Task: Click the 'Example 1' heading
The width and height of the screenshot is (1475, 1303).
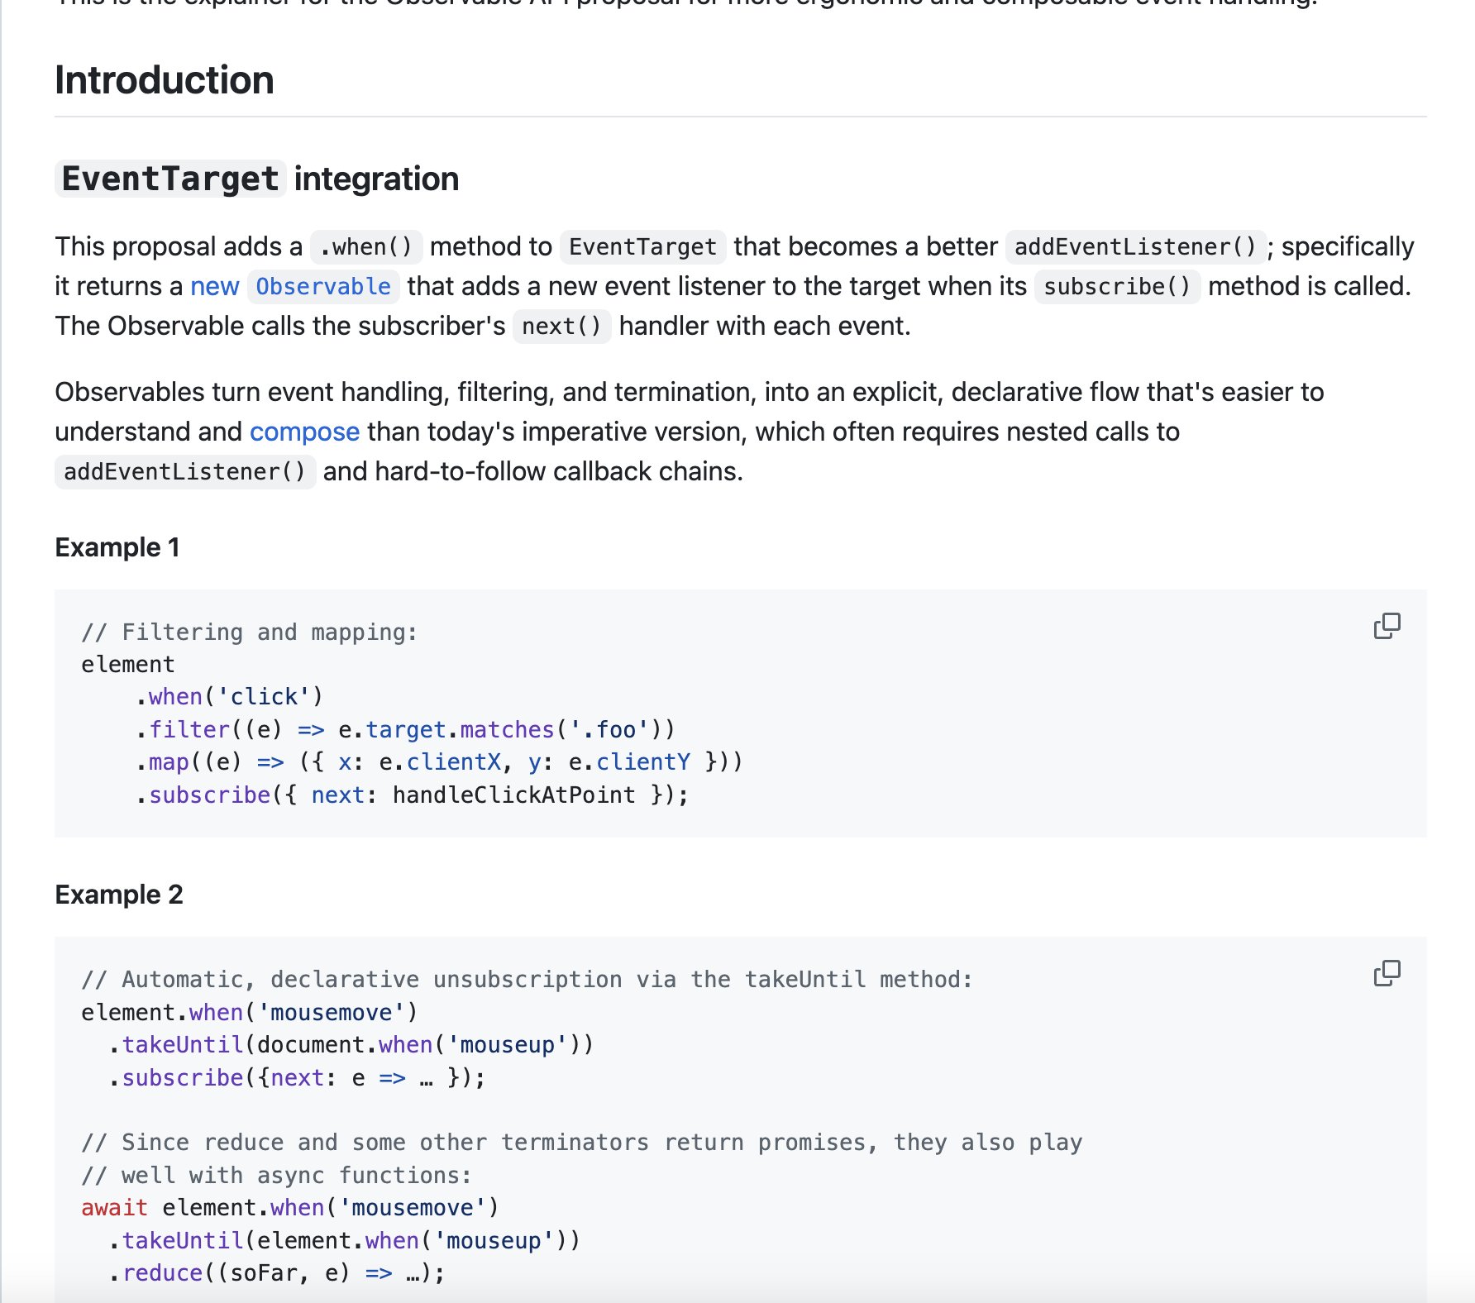Action: [x=117, y=547]
